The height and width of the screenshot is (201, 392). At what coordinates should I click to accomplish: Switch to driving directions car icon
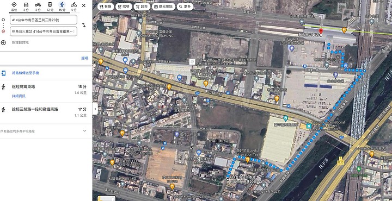pyautogui.click(x=26, y=4)
